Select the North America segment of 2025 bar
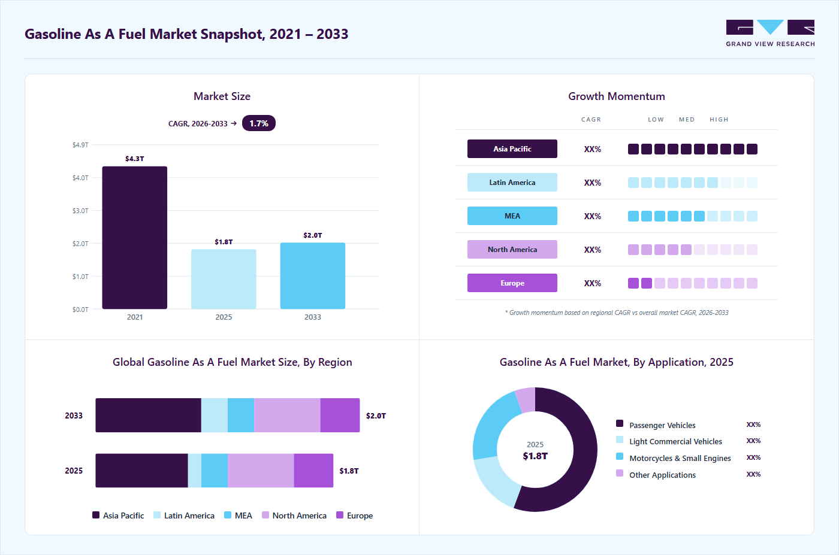839x555 pixels. pos(261,471)
